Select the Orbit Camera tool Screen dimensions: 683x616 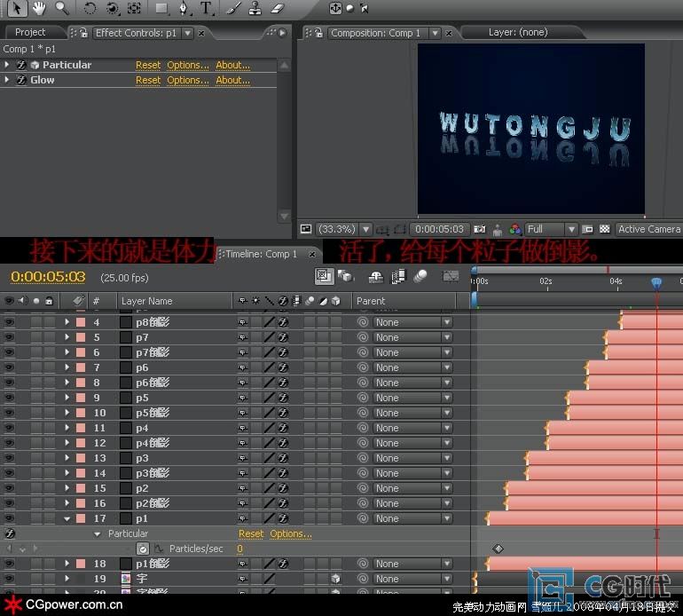(113, 8)
